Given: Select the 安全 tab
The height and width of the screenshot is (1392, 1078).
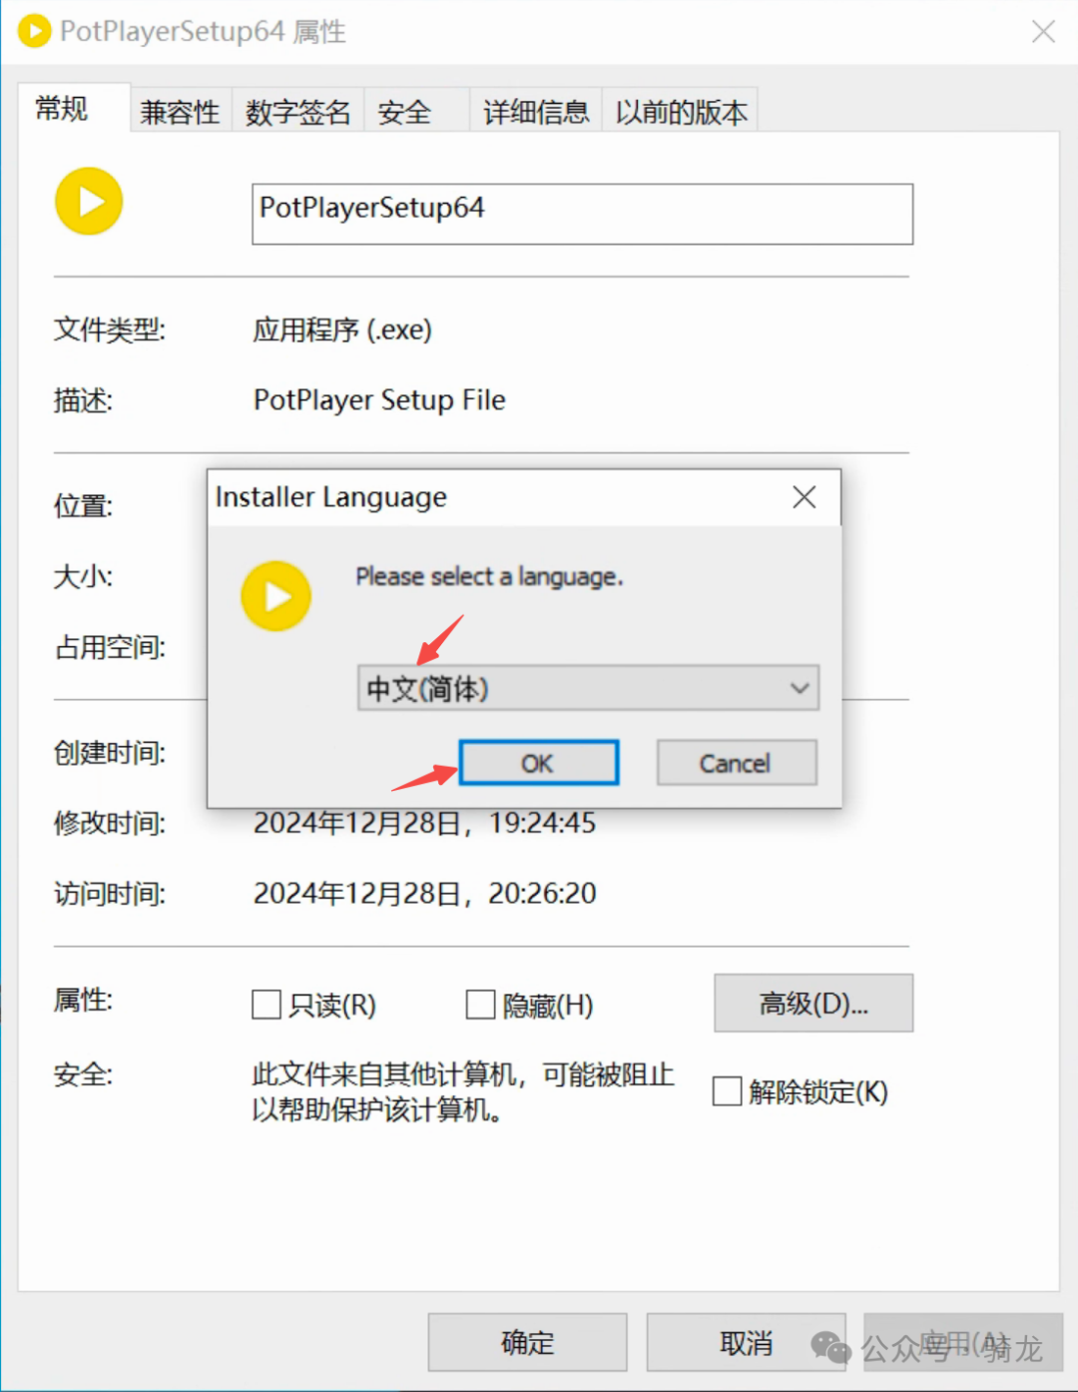Looking at the screenshot, I should coord(402,111).
